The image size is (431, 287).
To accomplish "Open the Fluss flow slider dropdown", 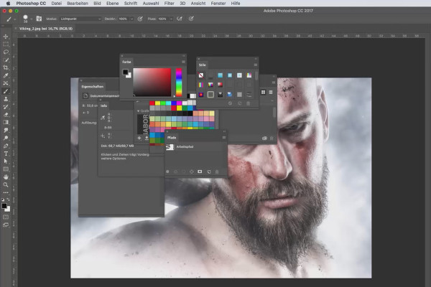I will click(171, 19).
